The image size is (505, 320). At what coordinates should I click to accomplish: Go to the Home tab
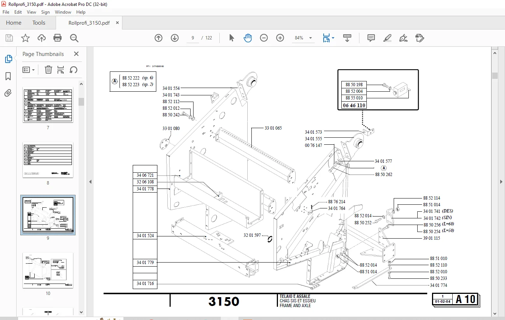click(x=14, y=23)
